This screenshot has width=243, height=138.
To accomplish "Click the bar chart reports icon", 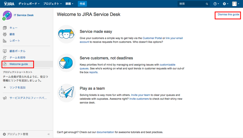I will click(5, 41).
